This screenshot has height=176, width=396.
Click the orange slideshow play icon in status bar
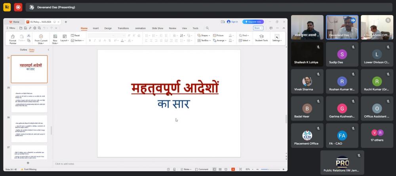[x=233, y=169]
